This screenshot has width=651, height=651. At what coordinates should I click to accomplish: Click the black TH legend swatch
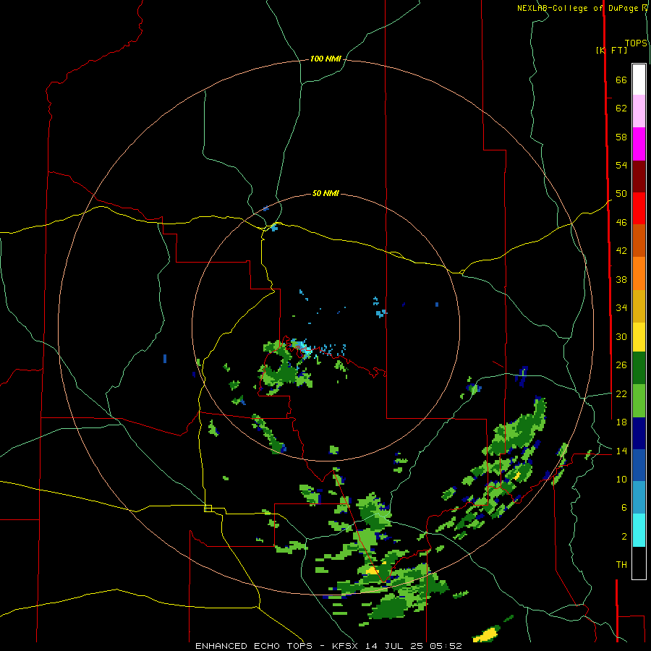pyautogui.click(x=639, y=563)
